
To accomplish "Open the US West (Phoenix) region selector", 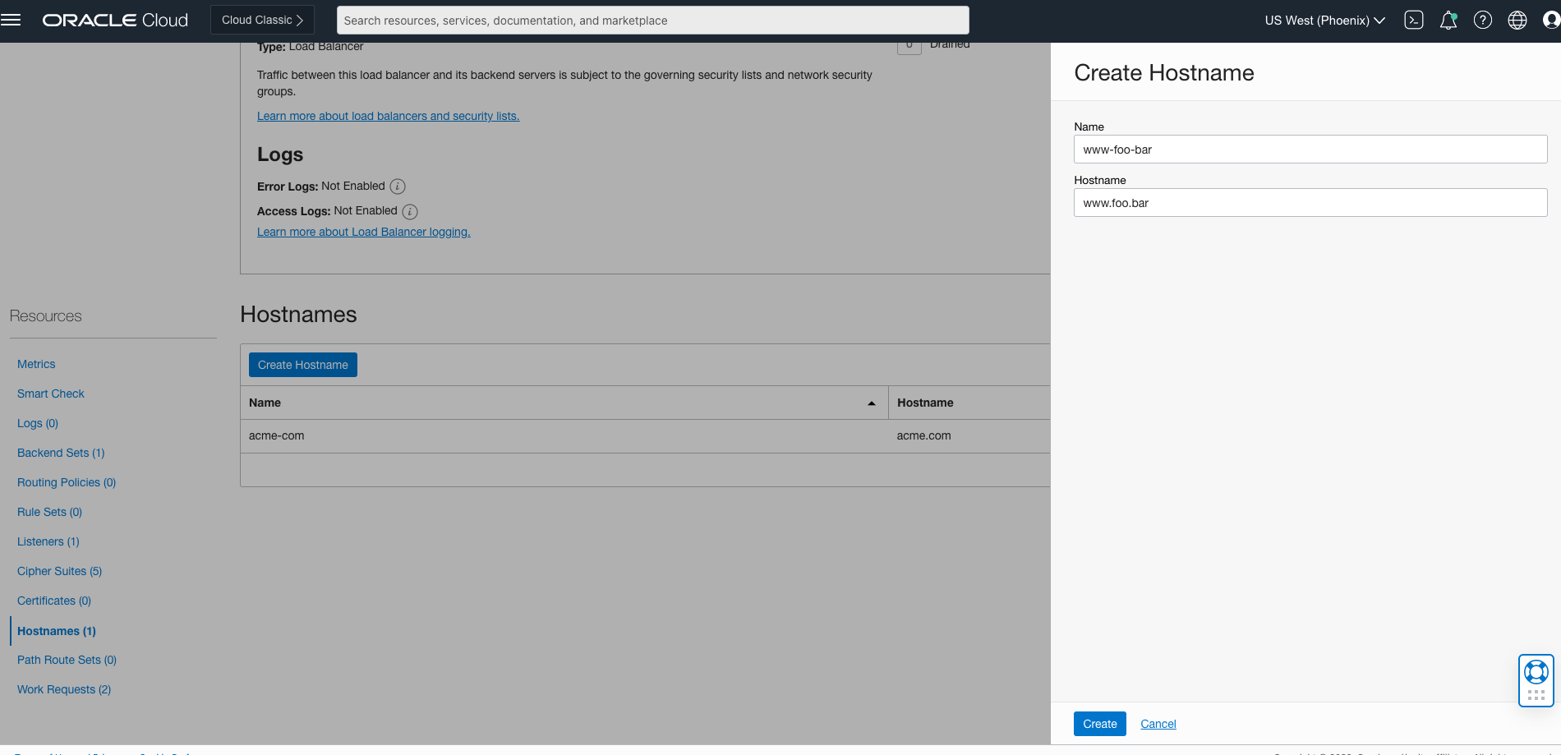I will (1323, 20).
